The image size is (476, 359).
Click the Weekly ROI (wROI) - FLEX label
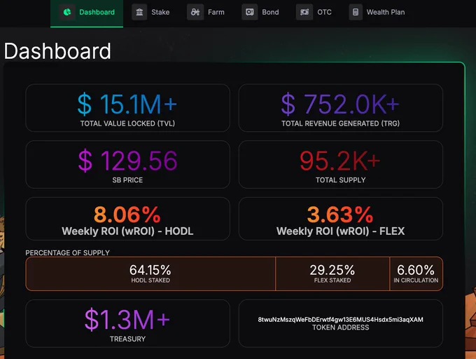click(x=341, y=231)
